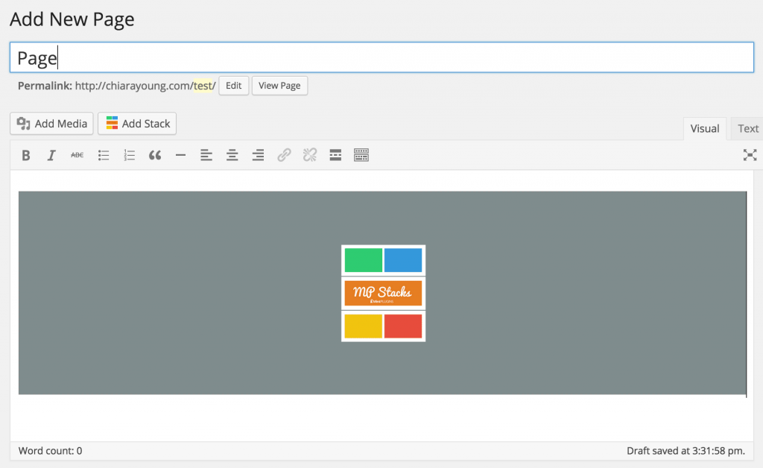
Task: Switch to the Visual editor tab
Action: coord(705,128)
